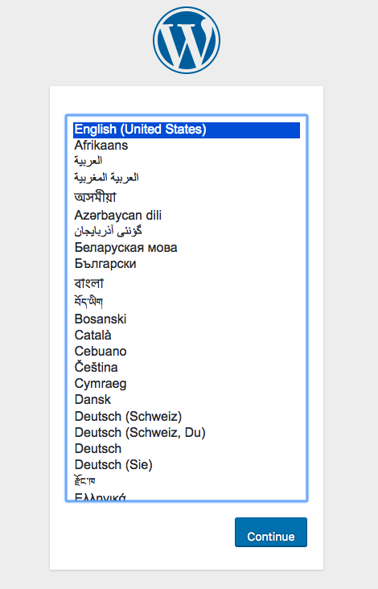Click the Continue button
The height and width of the screenshot is (589, 378).
[271, 533]
